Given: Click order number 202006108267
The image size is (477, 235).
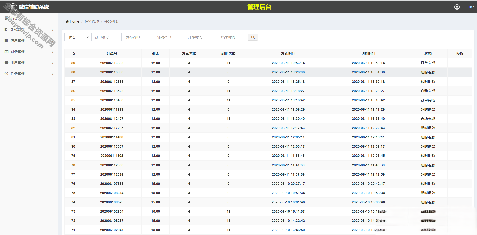Looking at the screenshot, I should [x=112, y=221].
